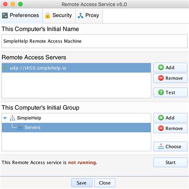Save the service configuration
The image size is (189, 189).
click(x=82, y=183)
